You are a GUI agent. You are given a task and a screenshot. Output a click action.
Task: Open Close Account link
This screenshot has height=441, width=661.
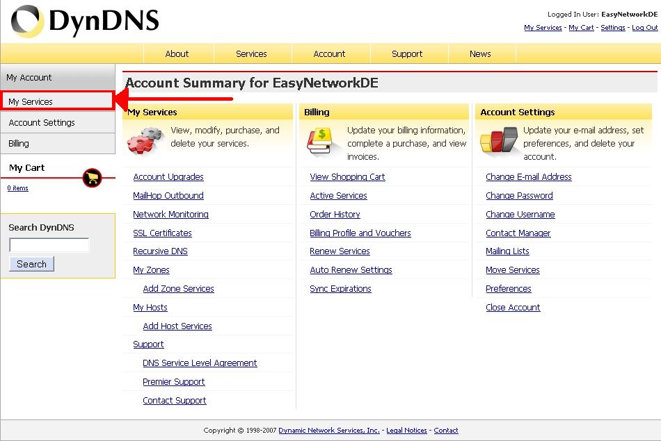tap(513, 308)
